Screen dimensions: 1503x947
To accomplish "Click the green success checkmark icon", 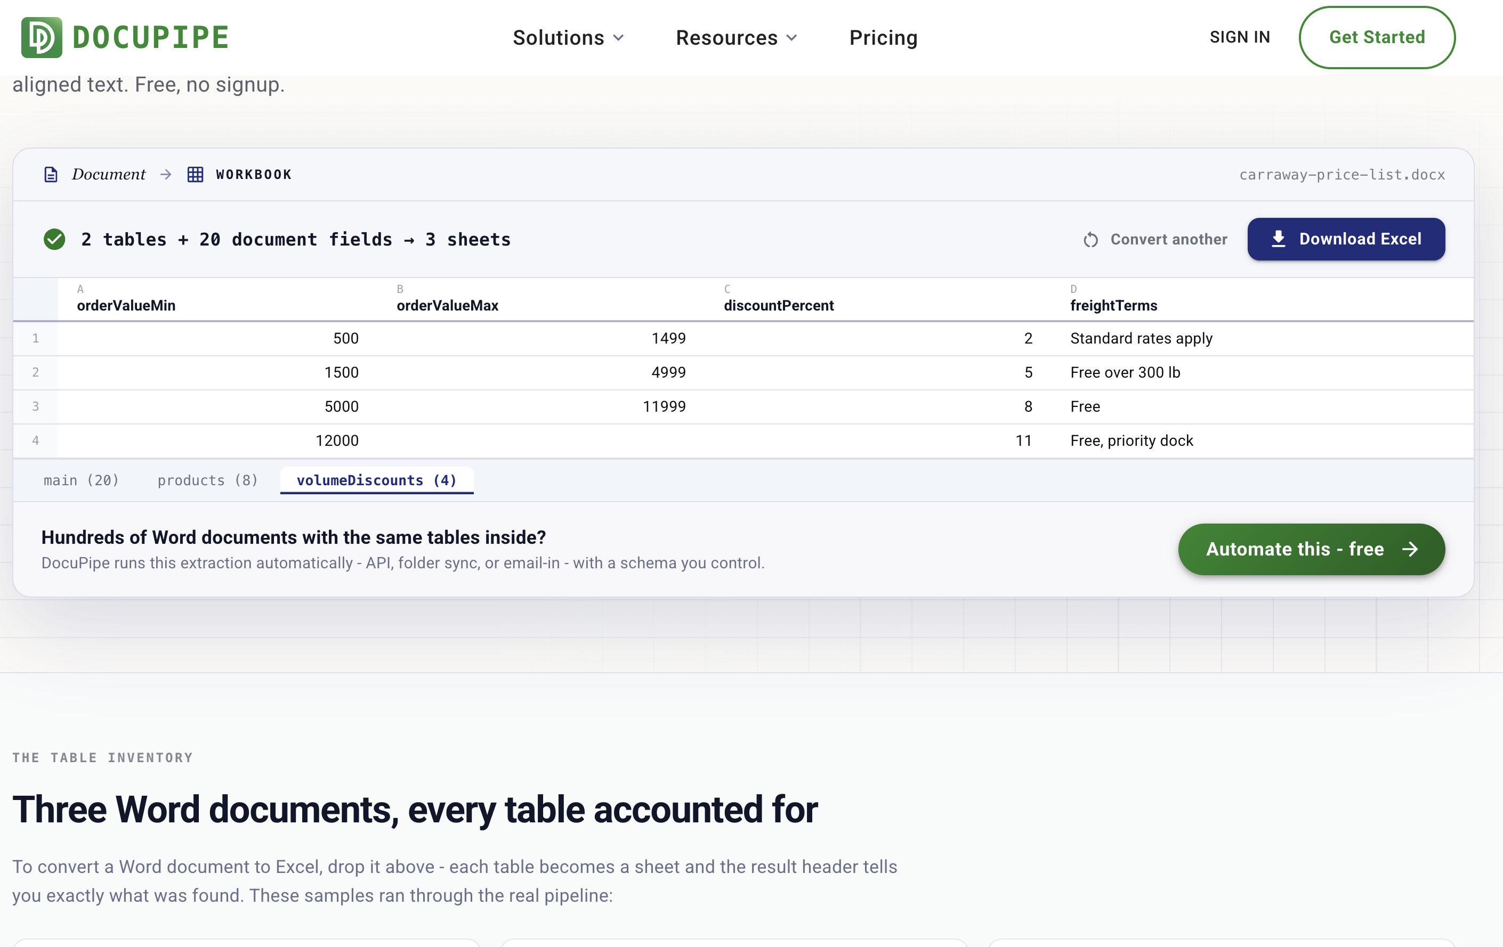I will point(54,239).
